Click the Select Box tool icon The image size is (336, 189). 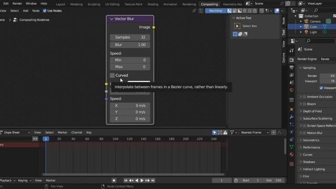[x=237, y=26]
